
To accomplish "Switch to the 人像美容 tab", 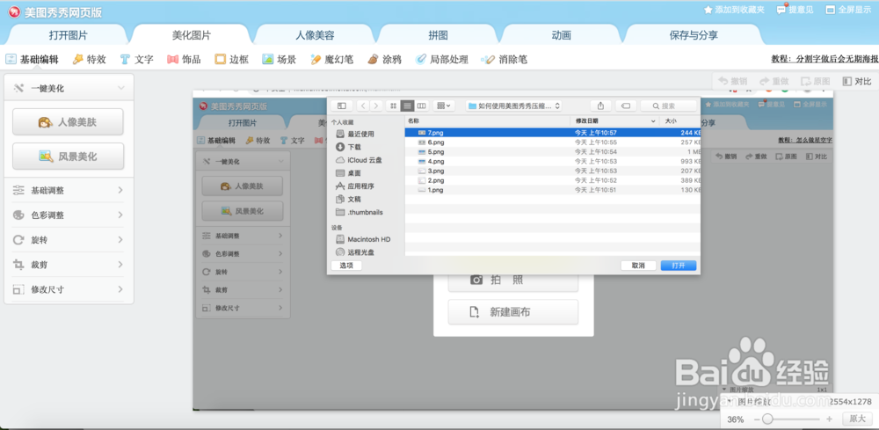I will 315,35.
